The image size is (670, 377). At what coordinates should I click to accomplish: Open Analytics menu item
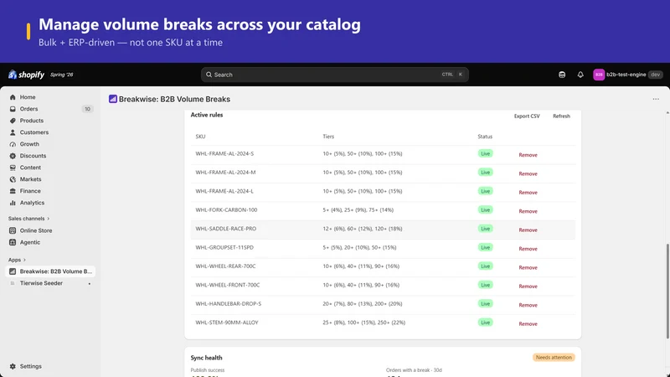click(32, 203)
